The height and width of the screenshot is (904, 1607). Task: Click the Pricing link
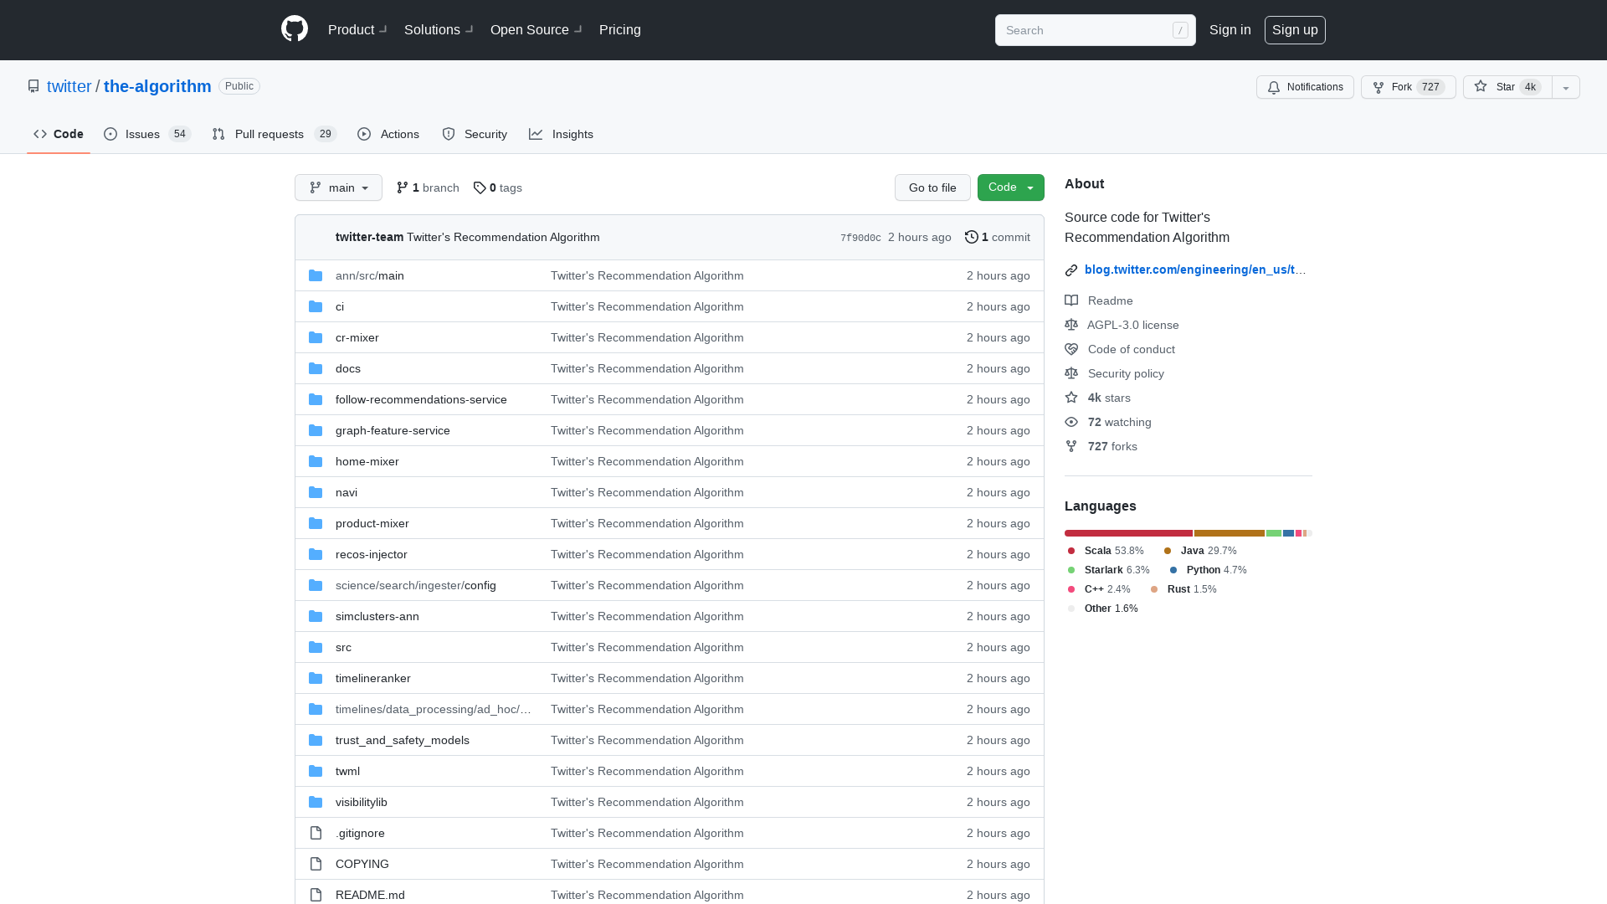[x=620, y=29]
